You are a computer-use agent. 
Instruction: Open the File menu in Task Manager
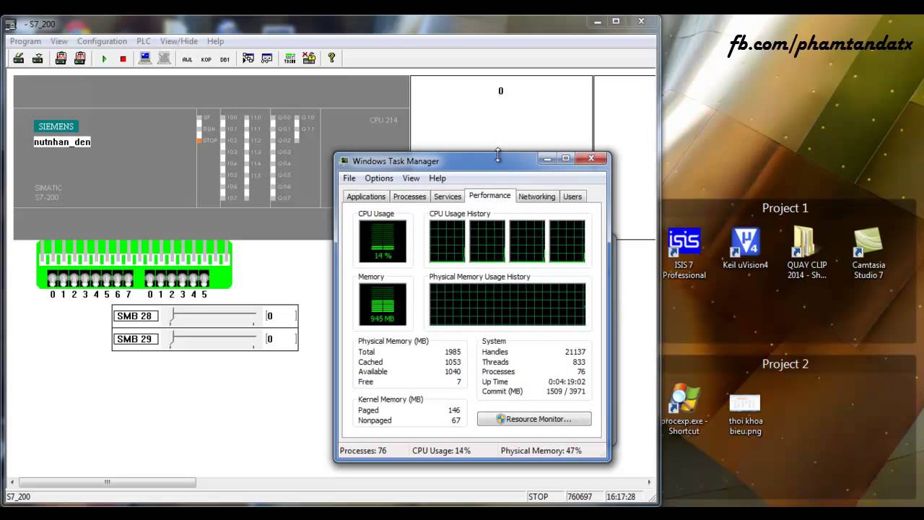[x=349, y=178]
